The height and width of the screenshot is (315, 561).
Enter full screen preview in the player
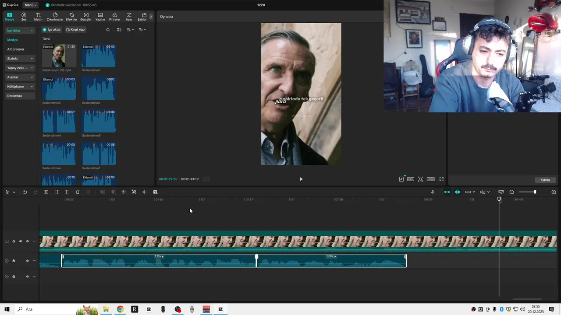pyautogui.click(x=441, y=179)
